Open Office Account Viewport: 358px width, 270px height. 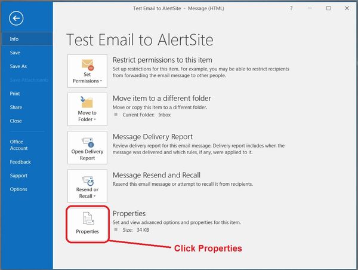coord(27,145)
